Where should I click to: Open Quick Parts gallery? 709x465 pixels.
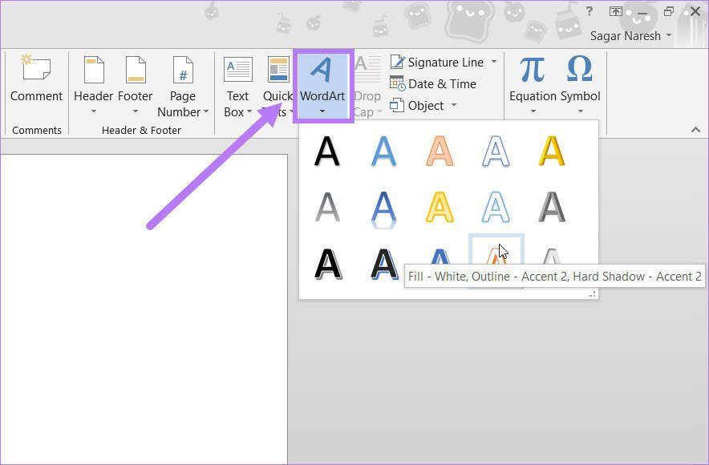tap(278, 86)
